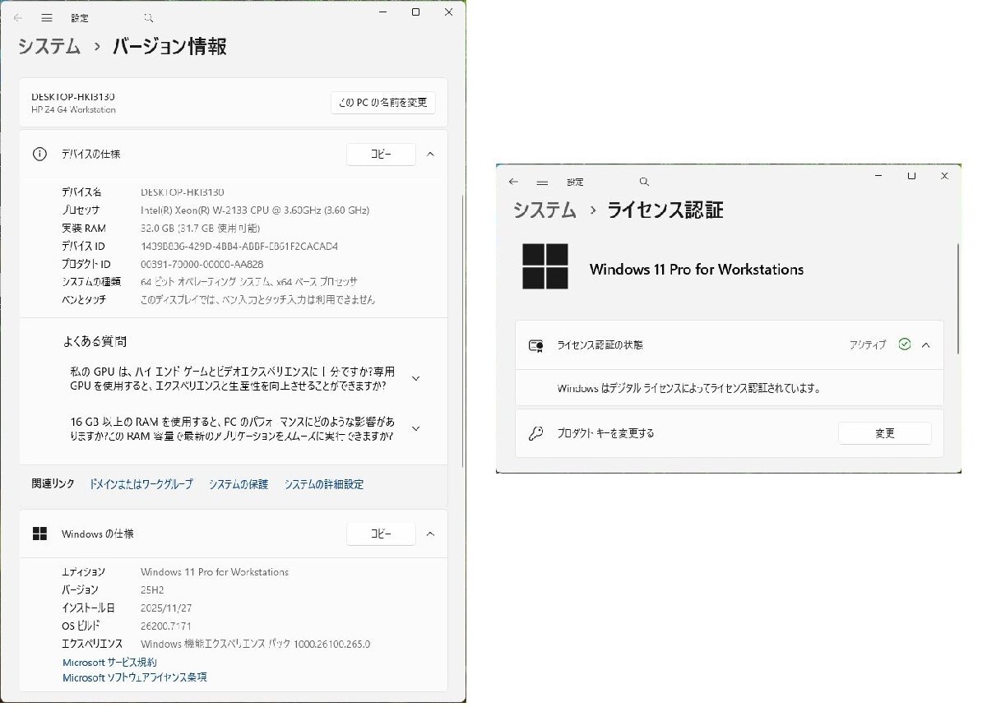The image size is (987, 707).
Task: Expand the GPU question under よくある質問
Action: point(415,378)
